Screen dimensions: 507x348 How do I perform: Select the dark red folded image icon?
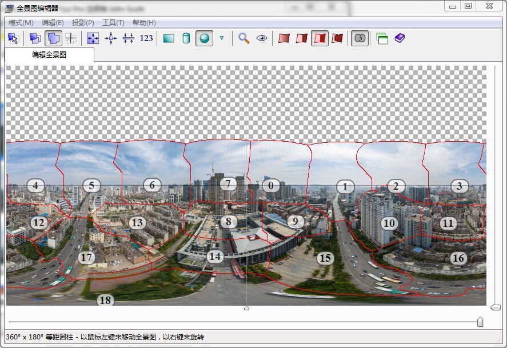pos(337,38)
